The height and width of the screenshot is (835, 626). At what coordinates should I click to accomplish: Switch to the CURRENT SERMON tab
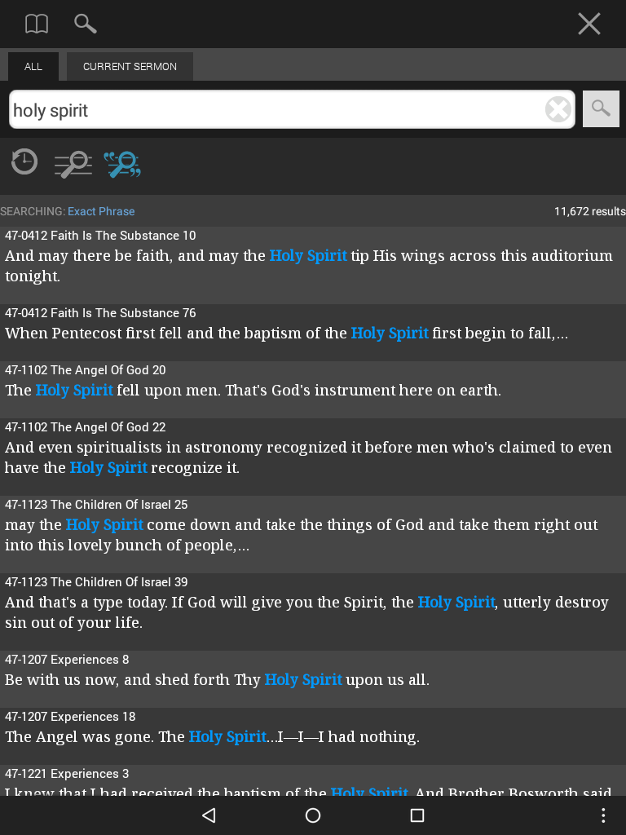pyautogui.click(x=130, y=67)
